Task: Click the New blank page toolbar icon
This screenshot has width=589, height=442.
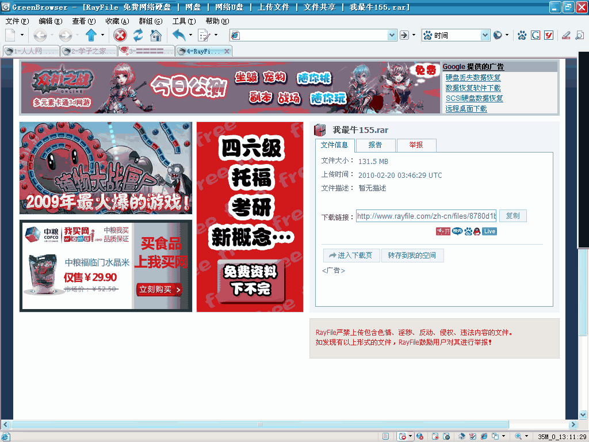Action: click(10, 35)
